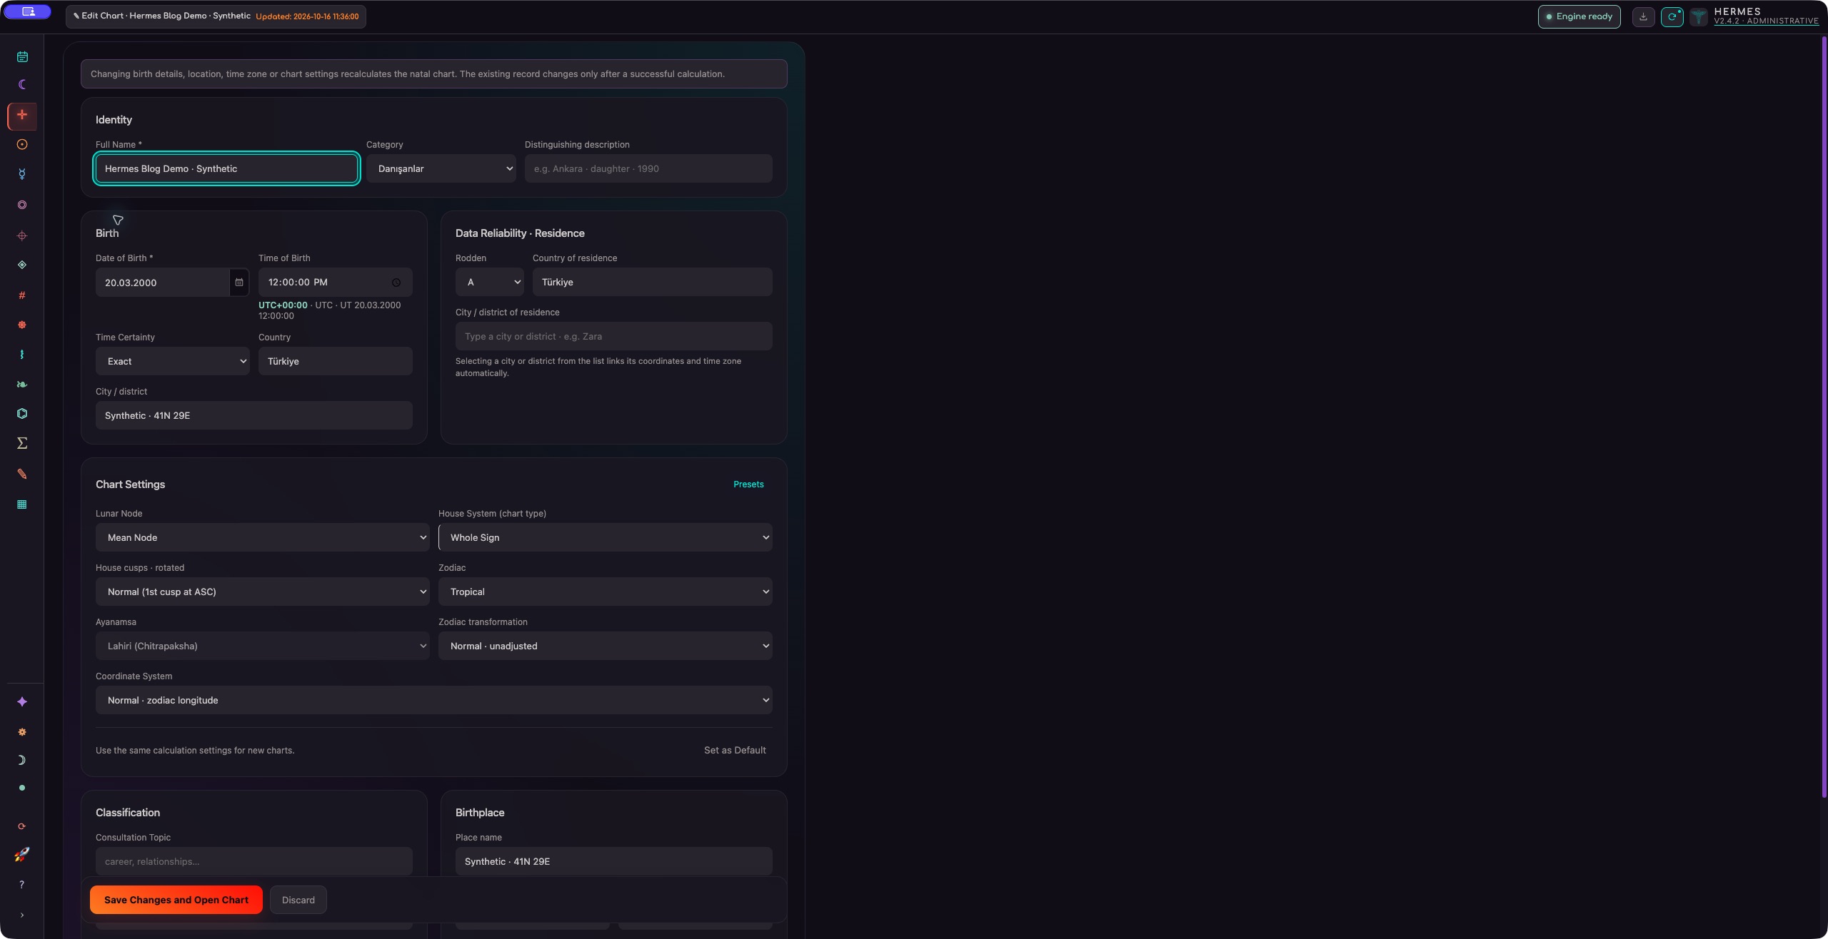The image size is (1828, 939).
Task: Click the Discard button
Action: click(x=298, y=900)
